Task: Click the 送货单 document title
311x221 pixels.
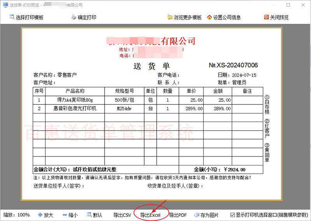Action: click(x=152, y=66)
